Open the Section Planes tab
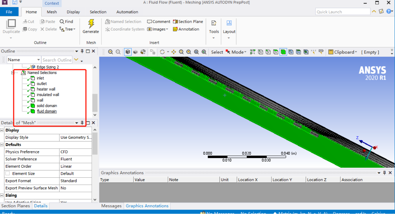 16,206
